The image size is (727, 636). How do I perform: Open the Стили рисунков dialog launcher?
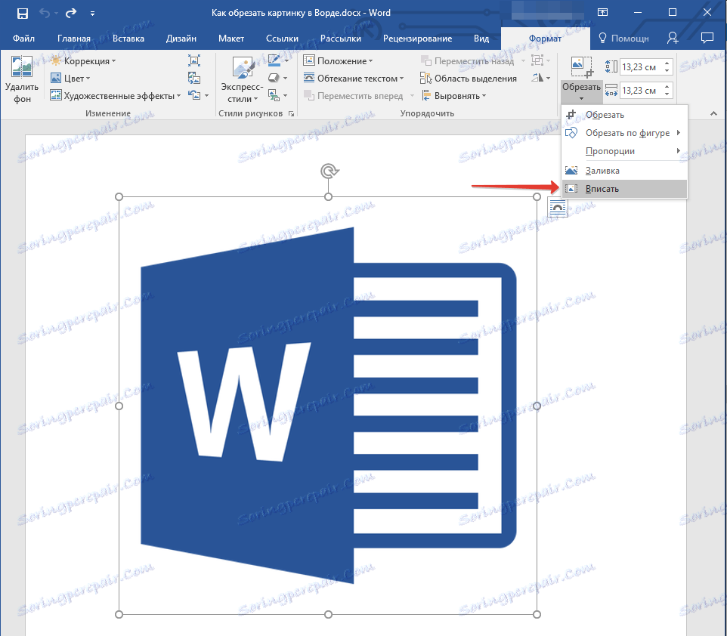pyautogui.click(x=291, y=113)
